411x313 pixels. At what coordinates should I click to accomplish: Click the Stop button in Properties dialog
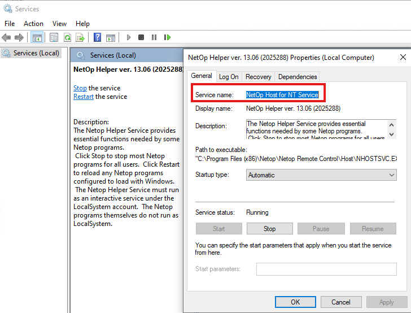[269, 229]
